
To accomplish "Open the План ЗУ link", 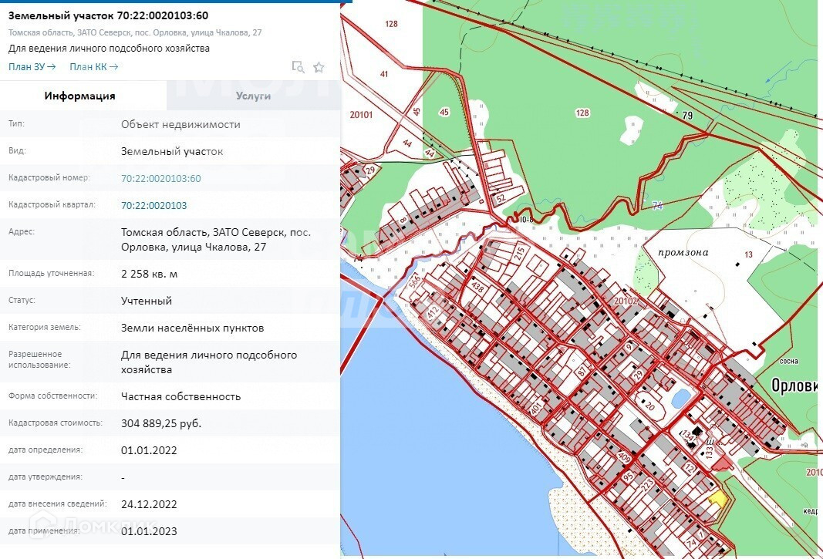I will (32, 67).
